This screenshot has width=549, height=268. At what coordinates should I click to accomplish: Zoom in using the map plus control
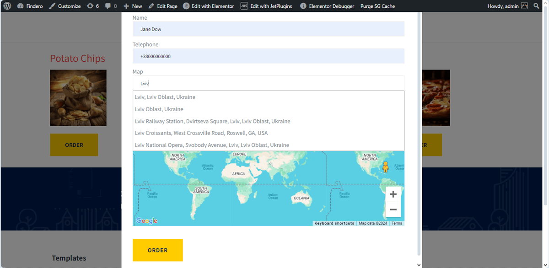point(393,194)
